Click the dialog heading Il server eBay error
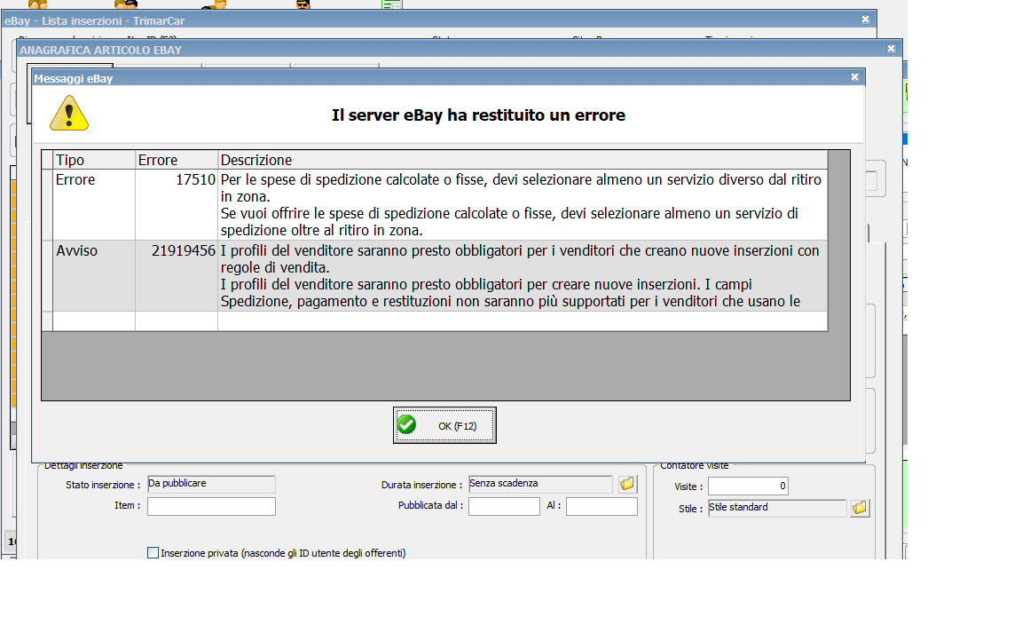Image resolution: width=1022 pixels, height=633 pixels. point(478,115)
